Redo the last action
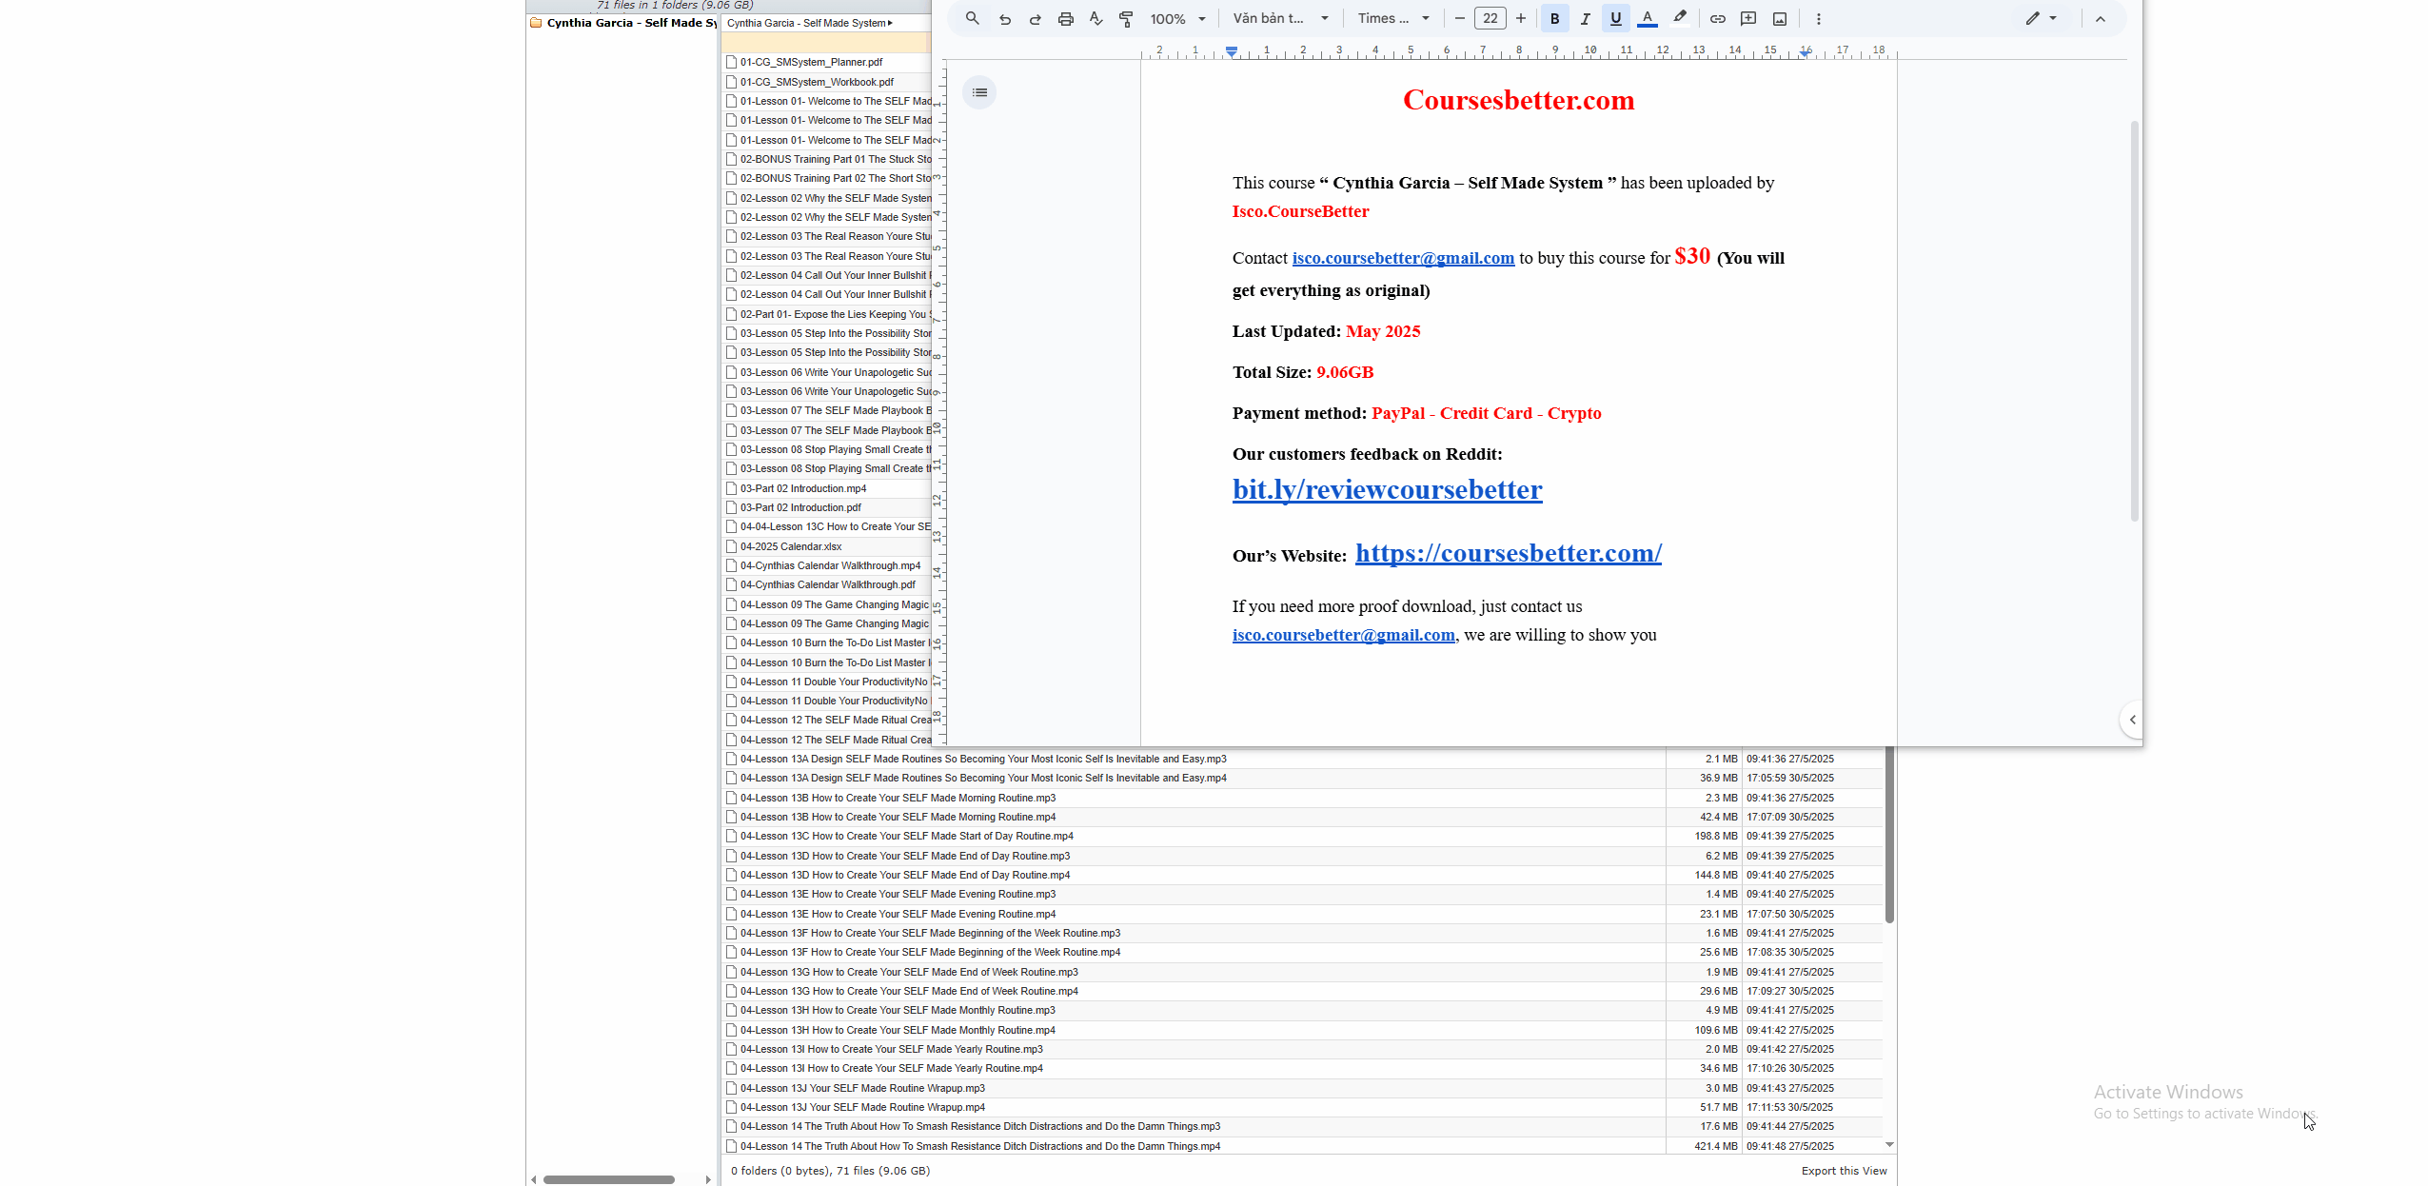2428x1186 pixels. (1036, 18)
